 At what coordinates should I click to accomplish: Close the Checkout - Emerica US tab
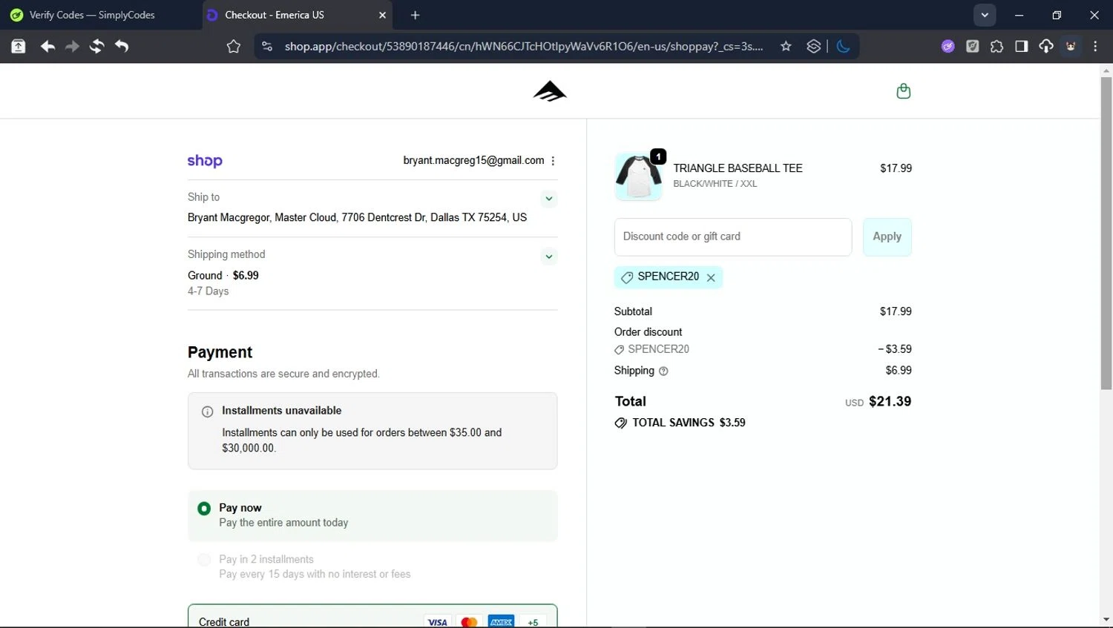[382, 15]
